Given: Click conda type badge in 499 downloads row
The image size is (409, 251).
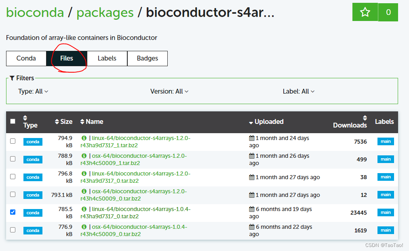Looking at the screenshot, I should (x=33, y=159).
